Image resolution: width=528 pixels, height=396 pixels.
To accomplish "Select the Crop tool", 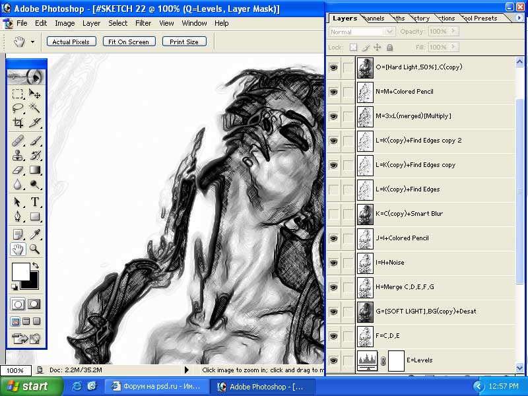I will [x=18, y=123].
